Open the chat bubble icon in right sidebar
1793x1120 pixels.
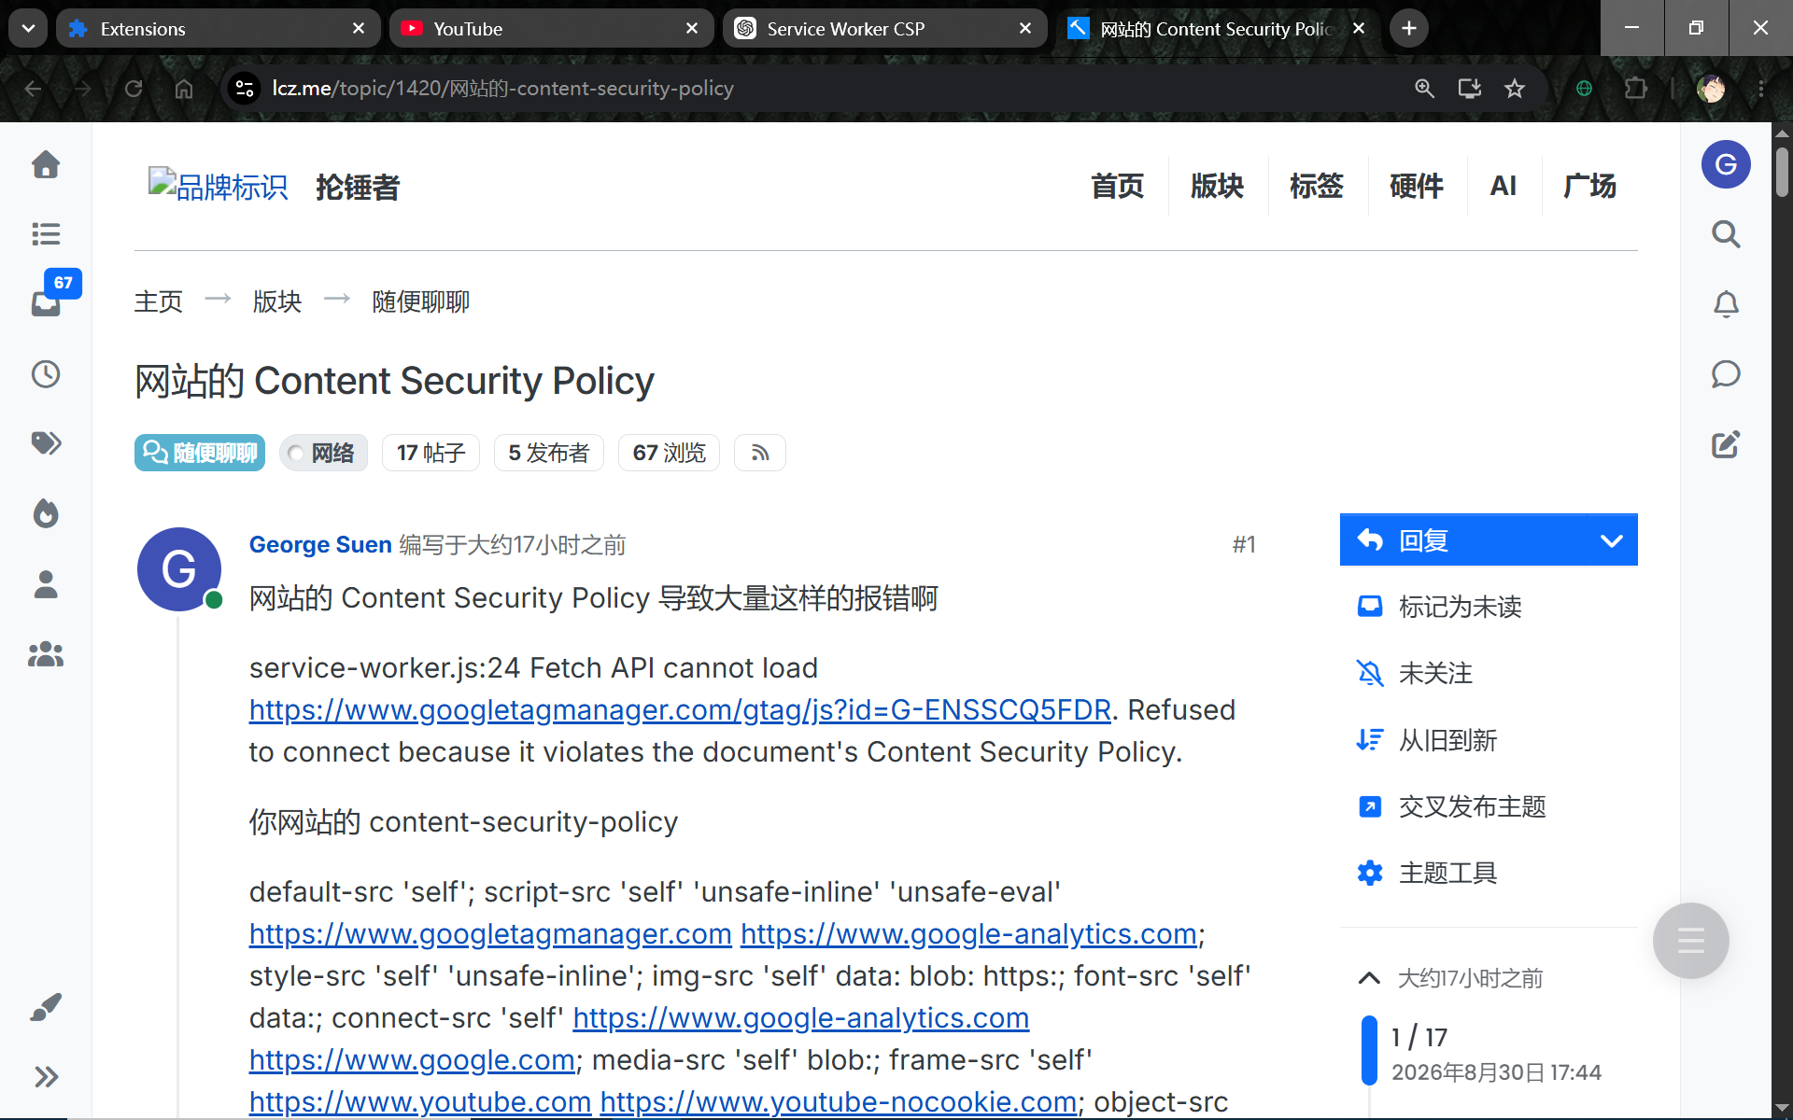[1726, 374]
